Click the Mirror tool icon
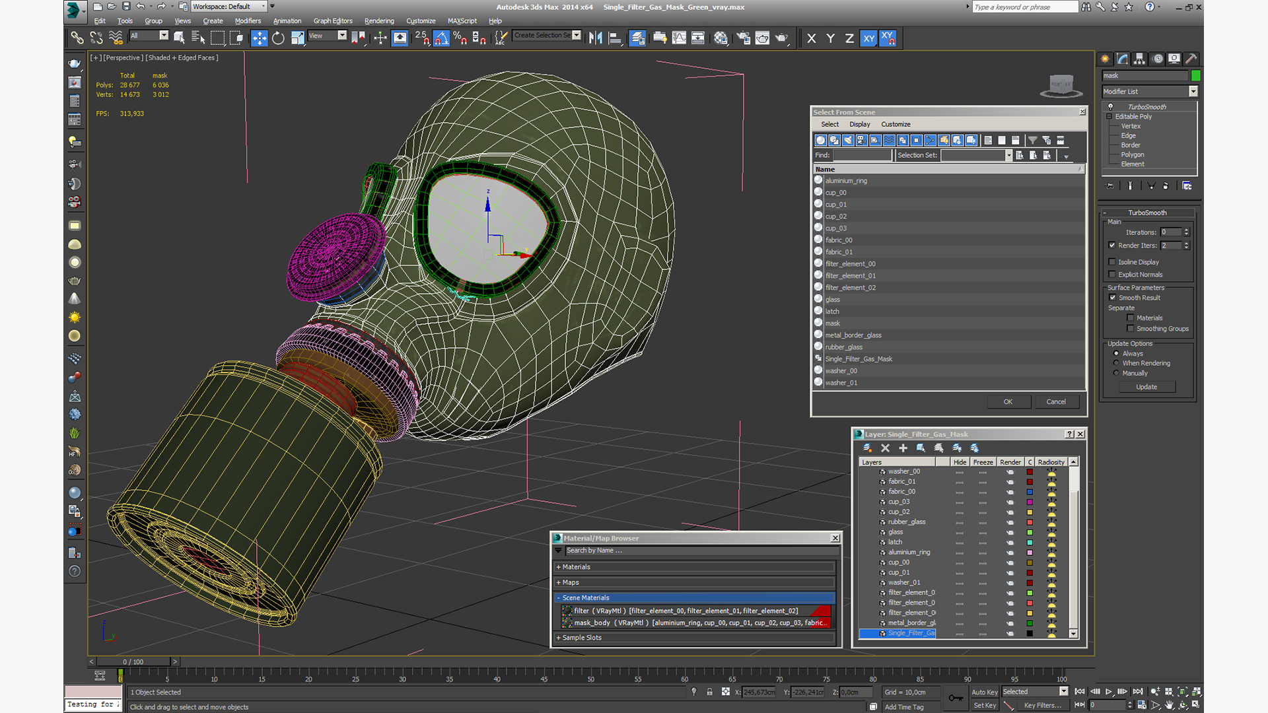The image size is (1268, 713). click(595, 38)
